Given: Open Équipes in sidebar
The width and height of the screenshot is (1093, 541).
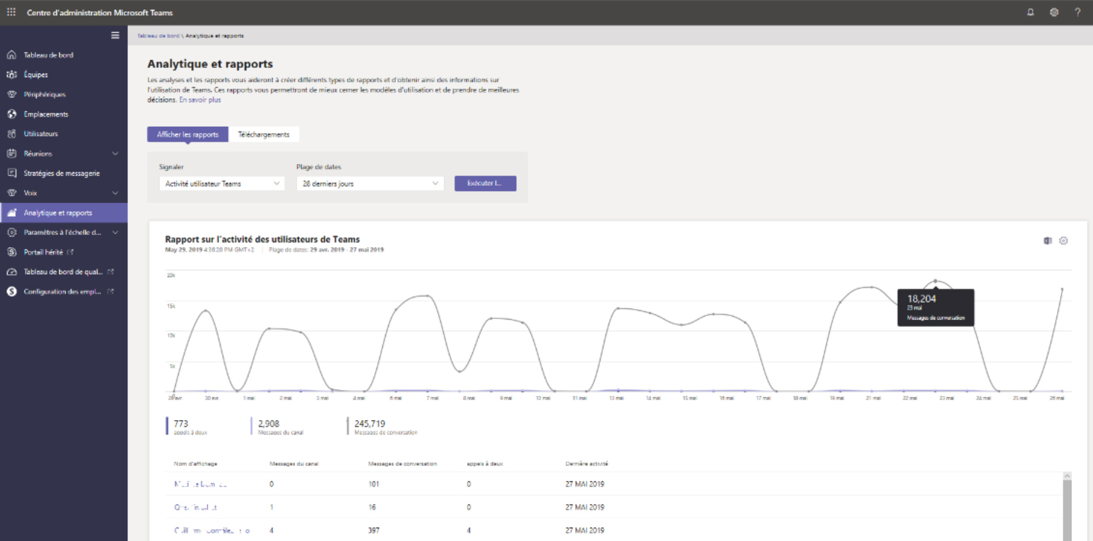Looking at the screenshot, I should click(x=36, y=75).
